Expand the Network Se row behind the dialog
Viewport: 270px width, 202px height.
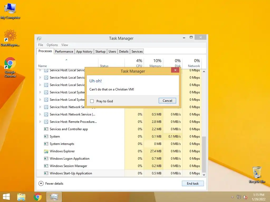(40, 107)
